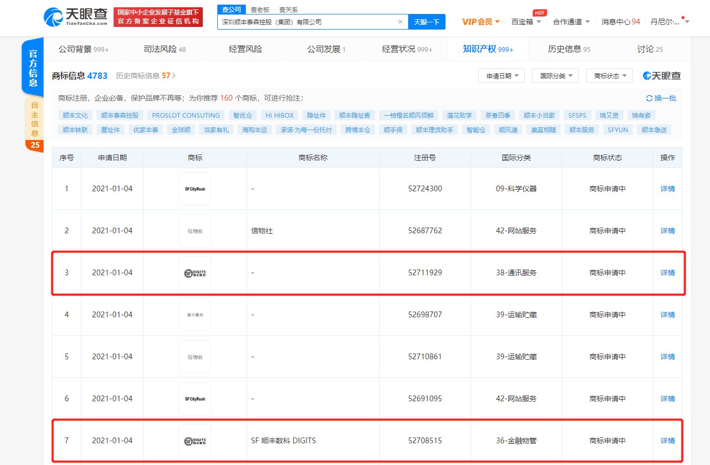Open the 司法风险 tab
The image size is (710, 465).
click(164, 49)
